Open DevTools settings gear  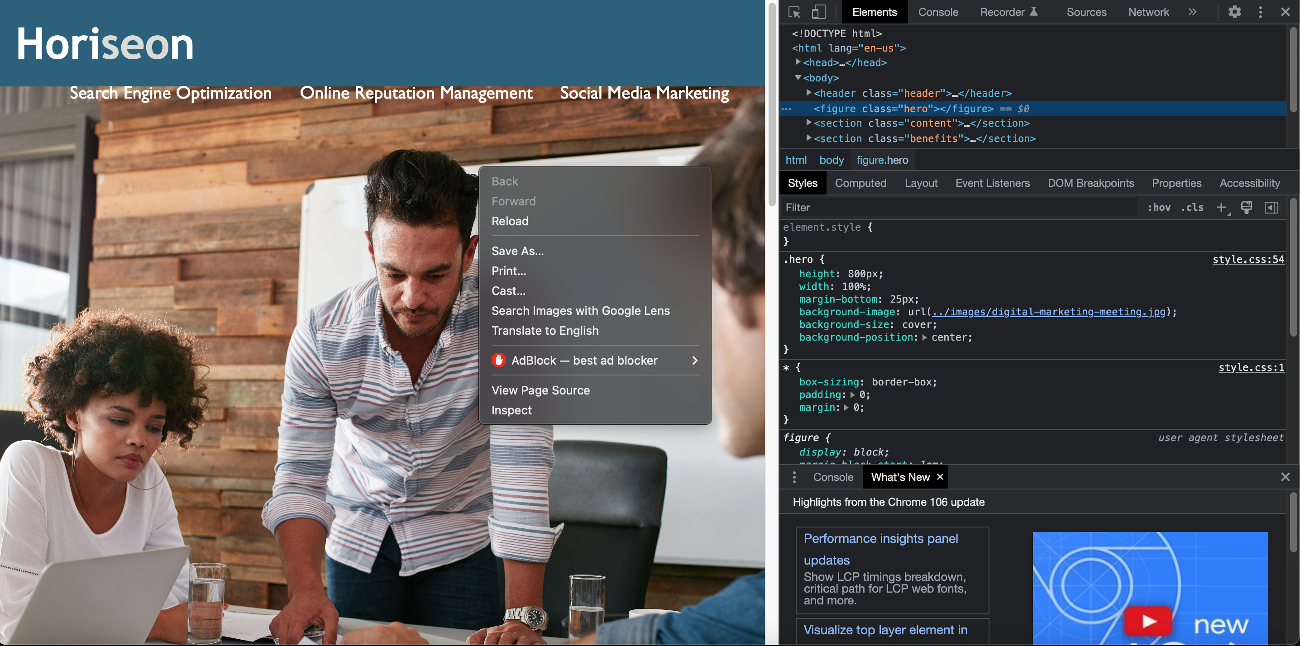[x=1234, y=12]
